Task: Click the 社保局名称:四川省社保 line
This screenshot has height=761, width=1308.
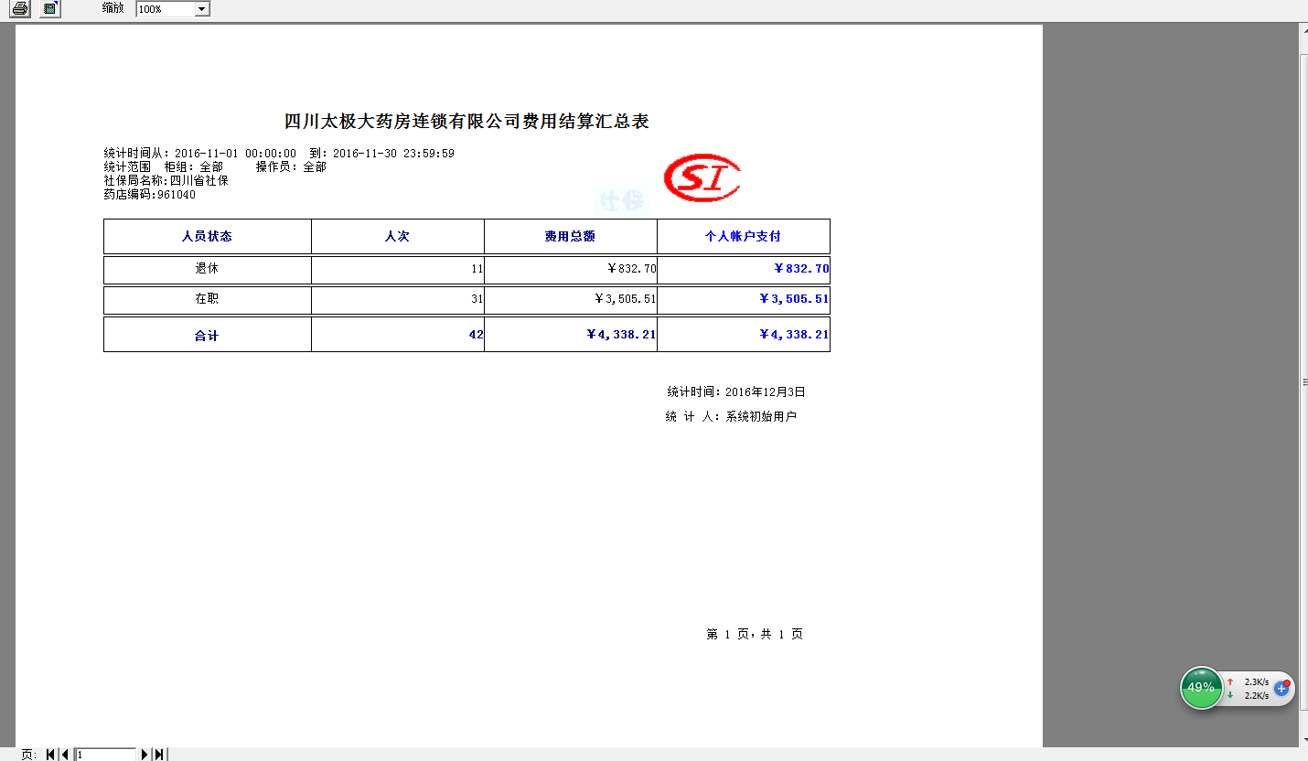Action: pyautogui.click(x=166, y=181)
